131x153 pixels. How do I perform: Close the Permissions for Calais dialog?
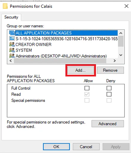126,6
